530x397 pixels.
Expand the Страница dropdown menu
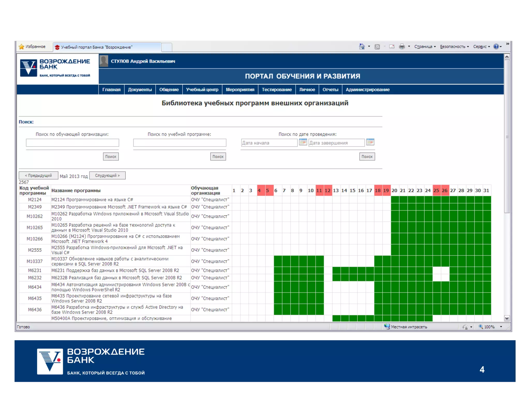point(425,47)
